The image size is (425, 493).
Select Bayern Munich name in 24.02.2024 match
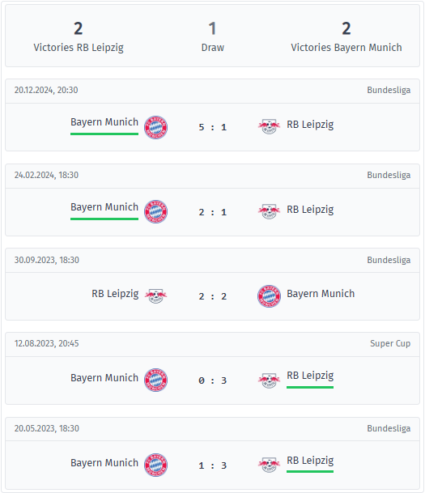tap(104, 207)
